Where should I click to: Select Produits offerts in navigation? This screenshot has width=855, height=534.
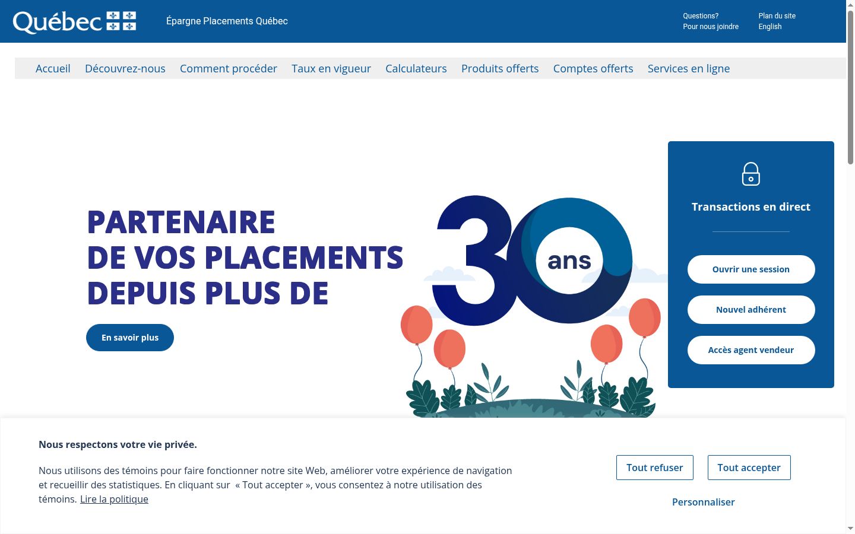tap(500, 69)
